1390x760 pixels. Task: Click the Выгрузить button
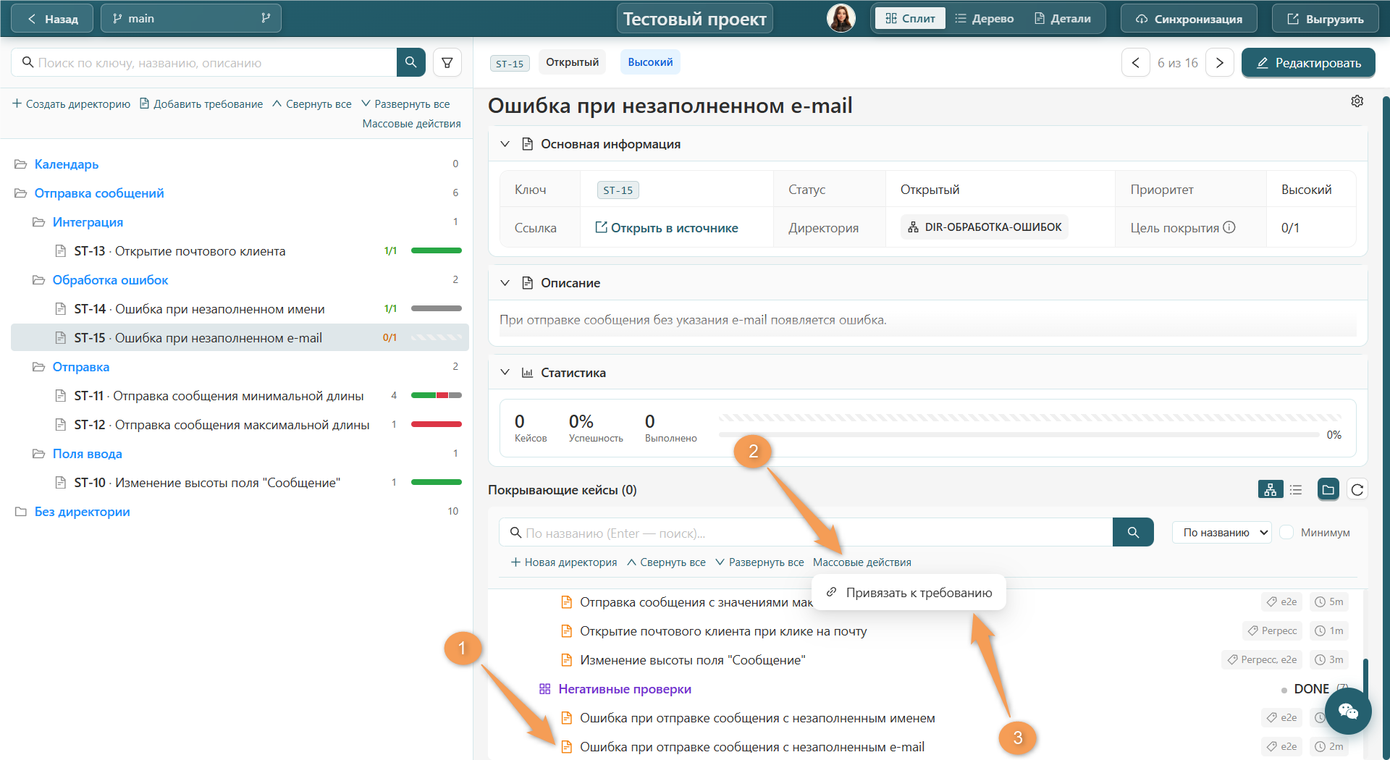point(1325,19)
